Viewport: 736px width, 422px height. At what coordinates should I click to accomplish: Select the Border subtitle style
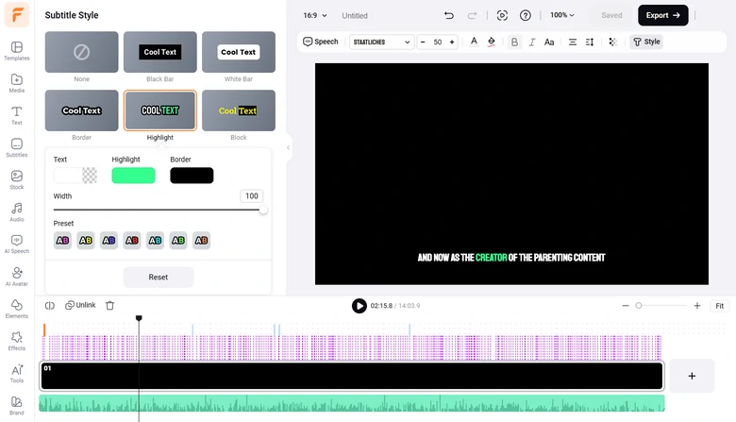pos(82,110)
